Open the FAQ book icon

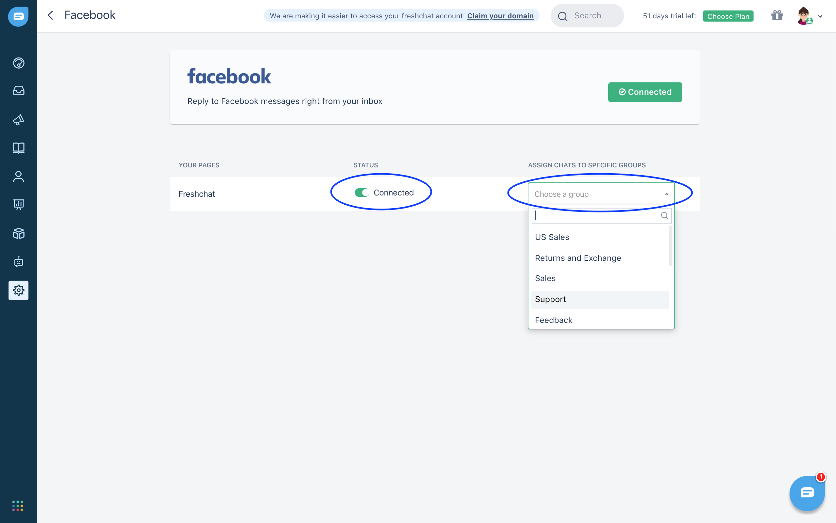click(x=19, y=148)
